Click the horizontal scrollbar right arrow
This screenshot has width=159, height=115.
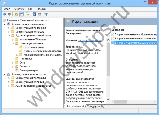pos(155,102)
